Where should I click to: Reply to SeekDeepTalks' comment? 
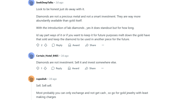tap(57, 45)
